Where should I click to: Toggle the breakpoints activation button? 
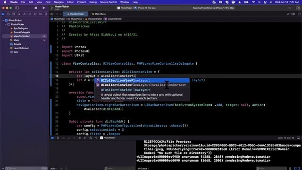click(52, 138)
